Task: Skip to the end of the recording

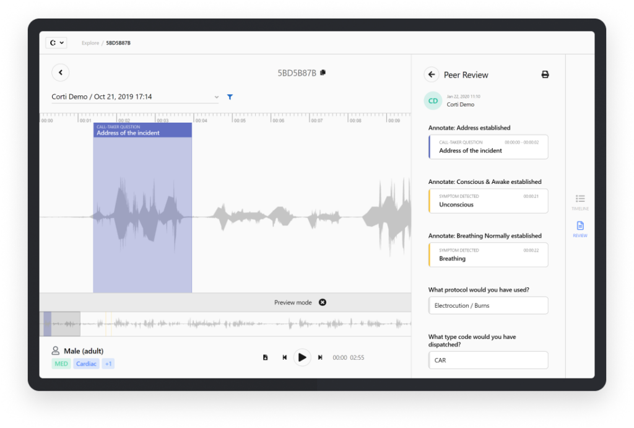Action: pos(321,357)
